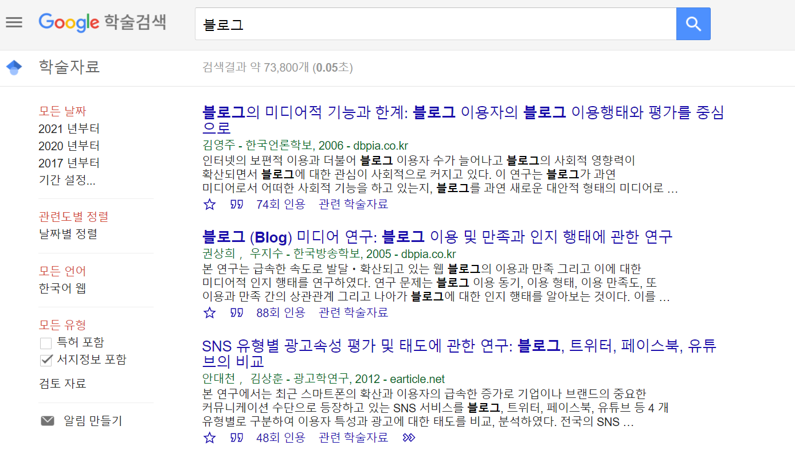
Task: Open 관련 학술자료 for the 김영주 article
Action: click(x=354, y=204)
